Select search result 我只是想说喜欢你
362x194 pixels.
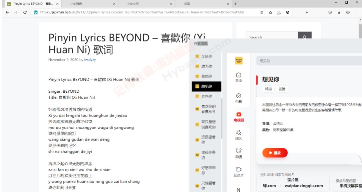pos(207,124)
